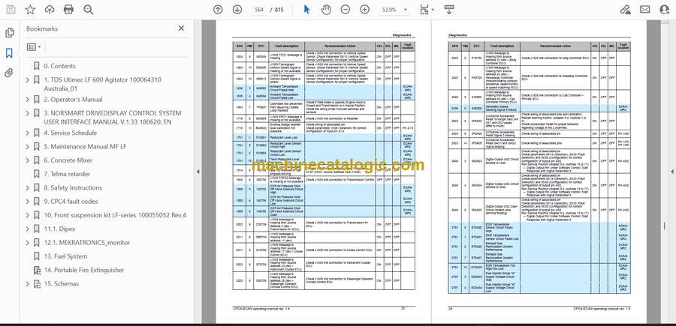Screen dimensions: 676x326
Task: Collapse the left navigation pane arrow
Action: [x=198, y=172]
